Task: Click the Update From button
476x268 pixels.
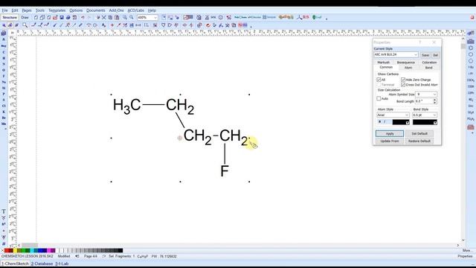Action: click(x=390, y=141)
